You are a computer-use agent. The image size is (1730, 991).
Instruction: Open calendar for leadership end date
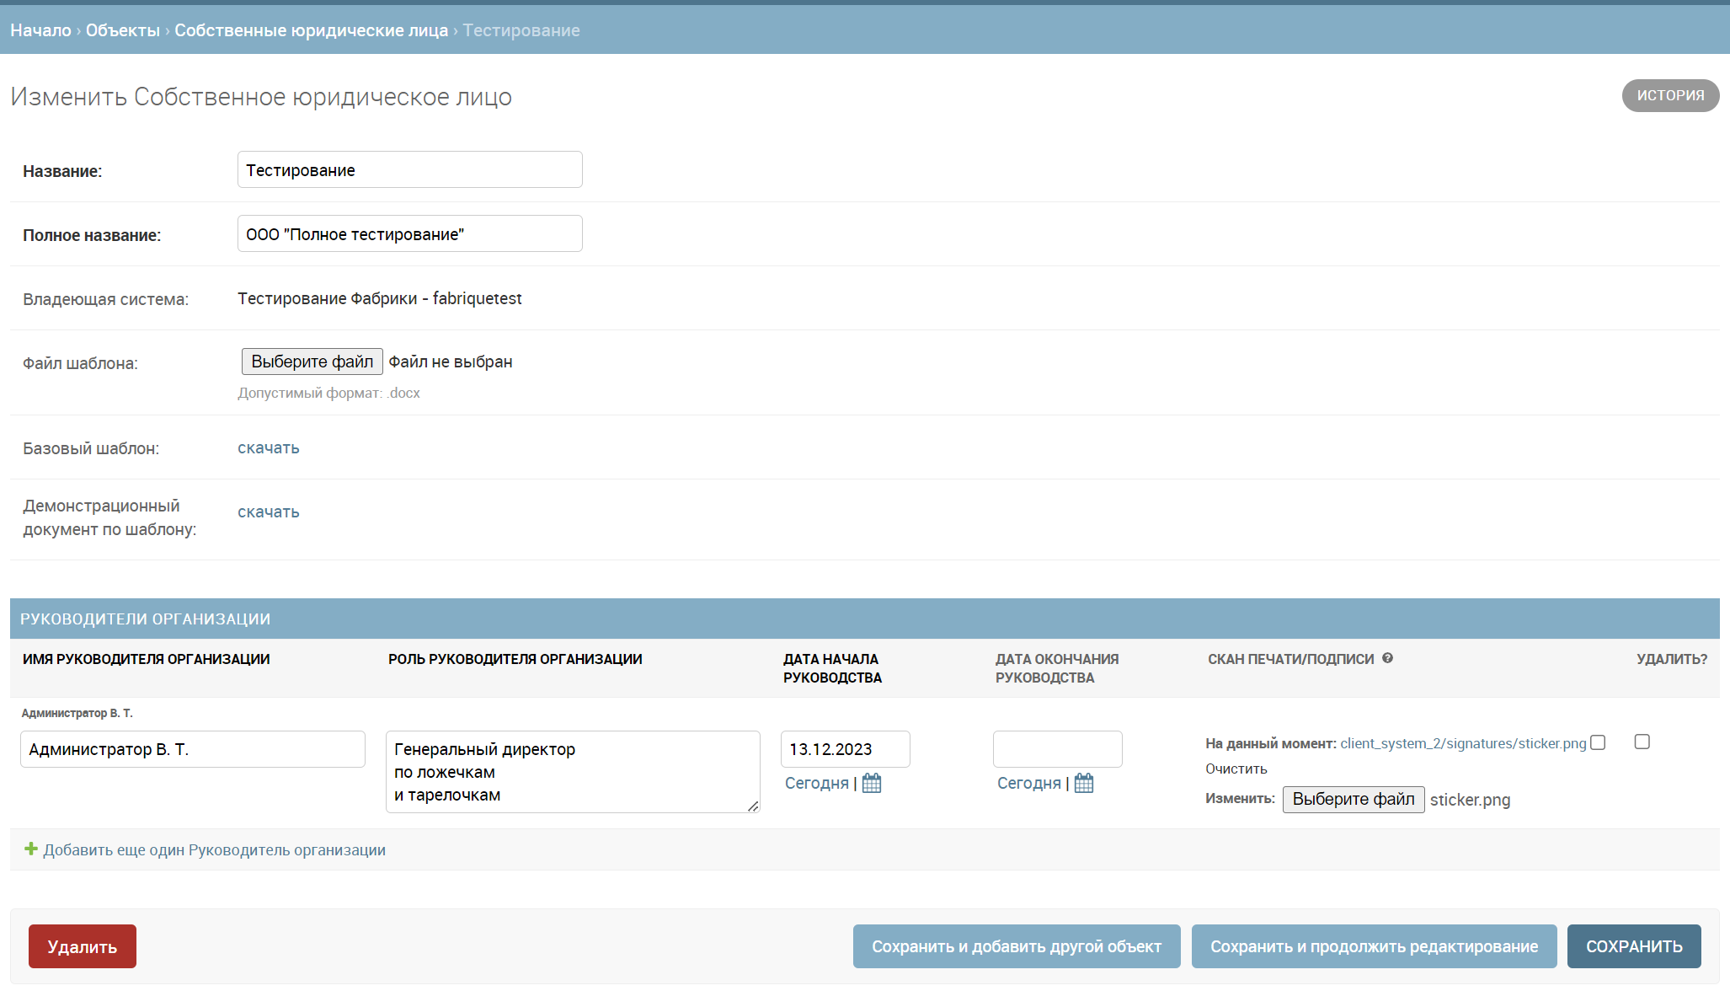(x=1084, y=783)
